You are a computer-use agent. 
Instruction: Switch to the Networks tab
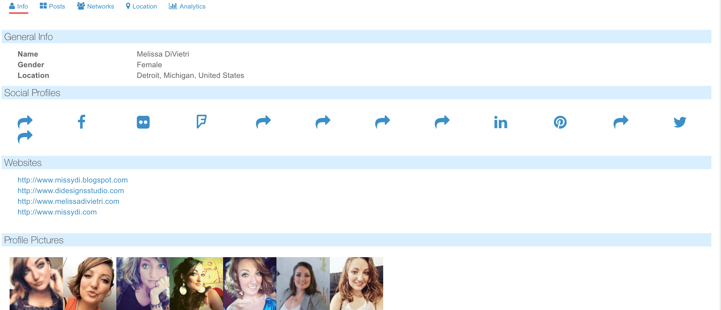click(96, 6)
